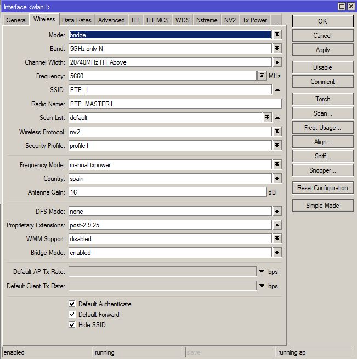This screenshot has width=357, height=359.
Task: Open the WMM Support dropdown
Action: pos(277,239)
